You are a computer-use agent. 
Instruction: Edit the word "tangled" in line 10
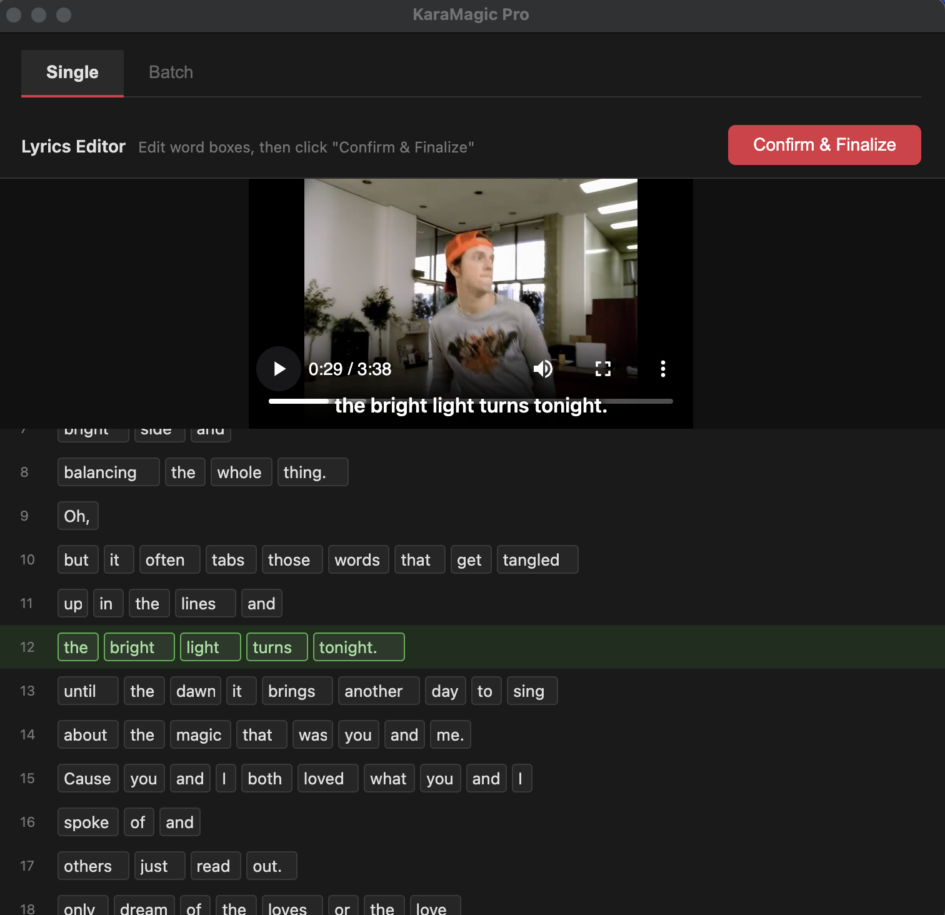point(537,559)
